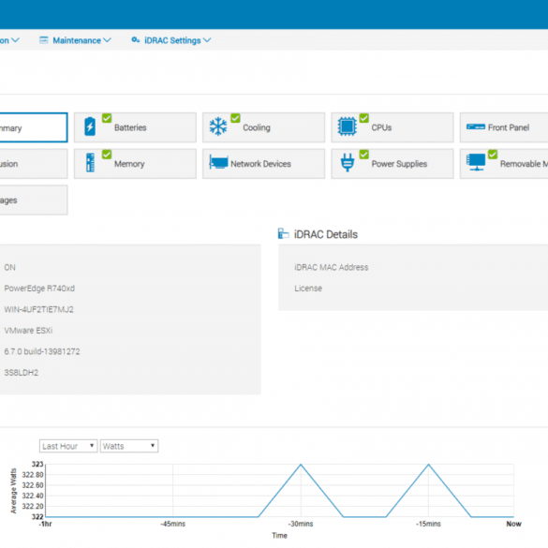
Task: Click the green check on CPUs
Action: point(363,118)
